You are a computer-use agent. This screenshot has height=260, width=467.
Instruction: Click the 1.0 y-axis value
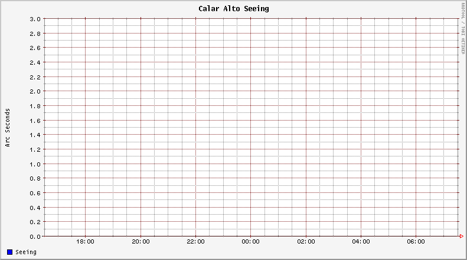35,164
